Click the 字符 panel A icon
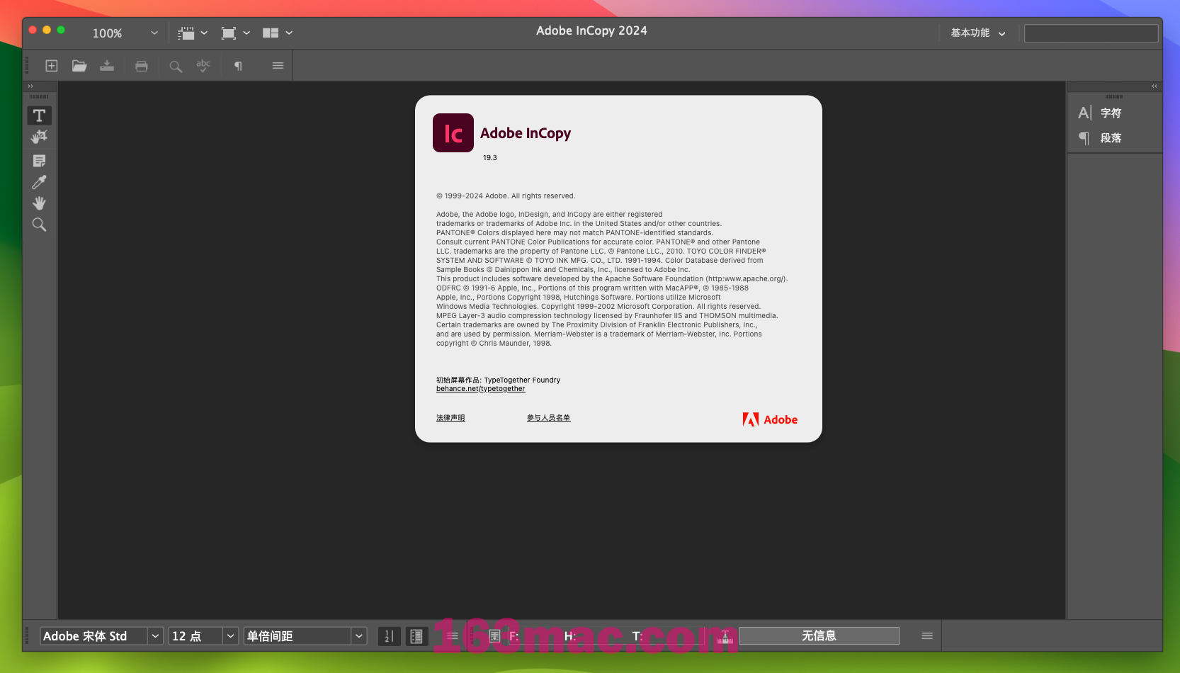Screen dimensions: 1180x673 pyautogui.click(x=1084, y=113)
